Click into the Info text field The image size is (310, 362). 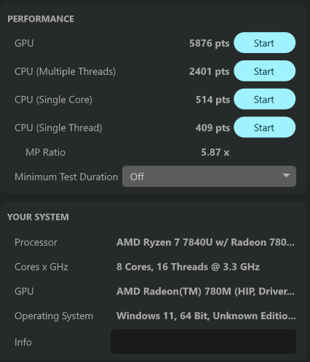pyautogui.click(x=203, y=342)
